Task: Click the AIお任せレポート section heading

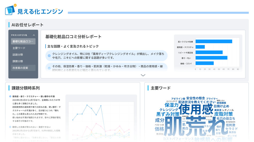Action: tap(27, 25)
